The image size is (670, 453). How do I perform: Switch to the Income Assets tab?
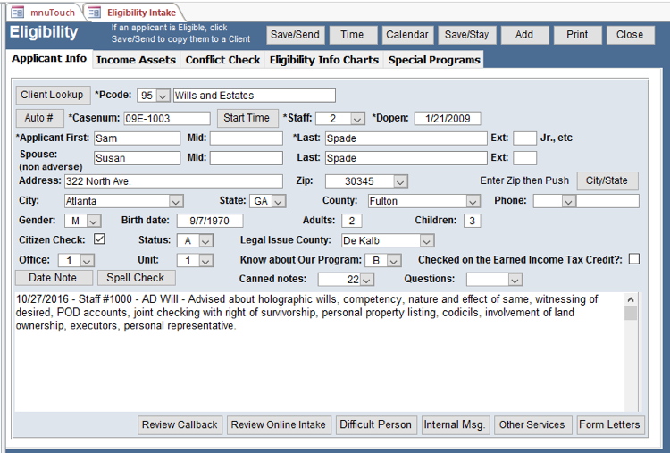click(136, 60)
